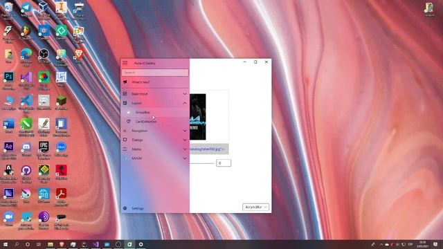Select the Navigation category label
The height and width of the screenshot is (249, 443).
(140, 131)
